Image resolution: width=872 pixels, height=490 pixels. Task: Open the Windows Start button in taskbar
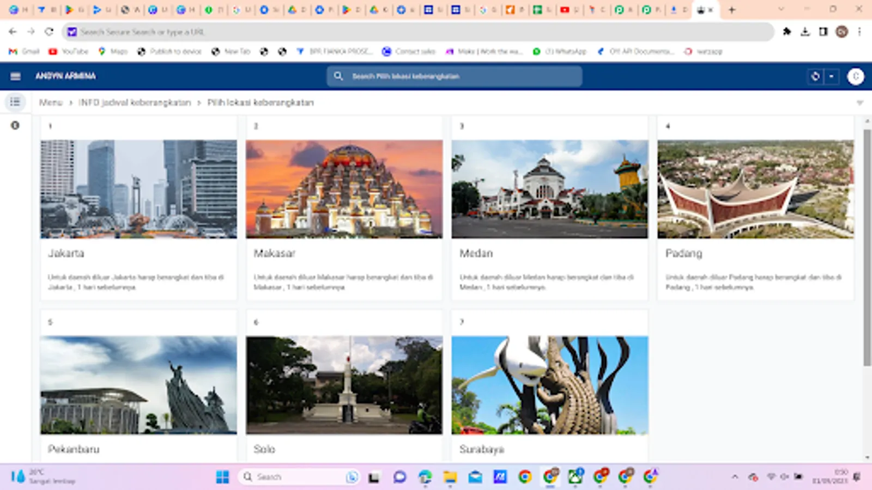pyautogui.click(x=222, y=477)
